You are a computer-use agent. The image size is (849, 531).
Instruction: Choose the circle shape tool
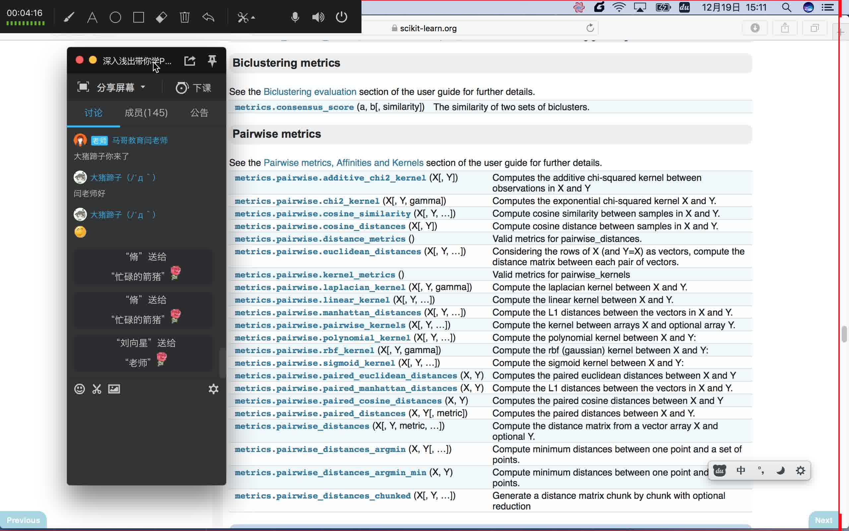coord(115,17)
